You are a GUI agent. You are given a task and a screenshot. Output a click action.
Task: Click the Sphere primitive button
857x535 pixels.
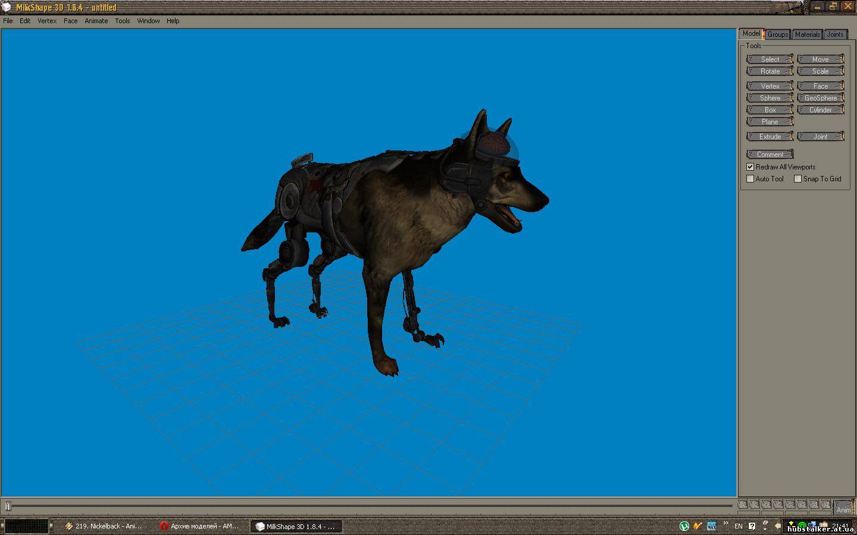point(770,97)
